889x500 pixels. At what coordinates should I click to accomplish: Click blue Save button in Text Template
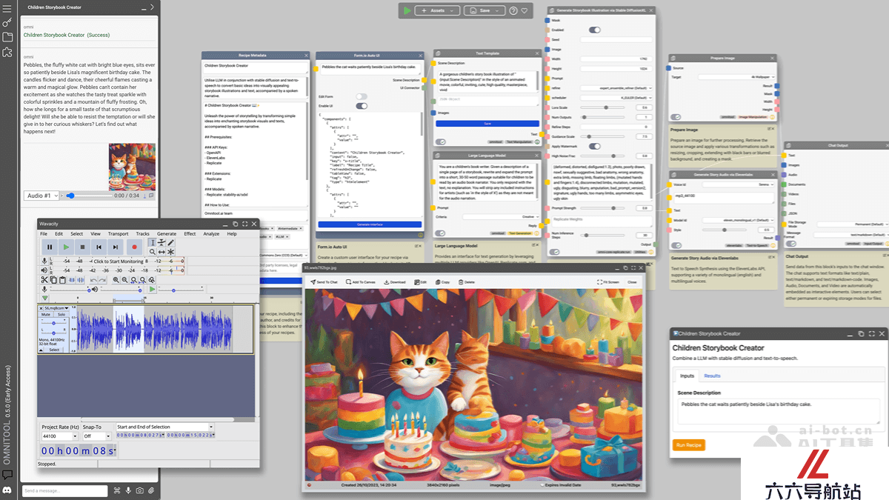487,124
